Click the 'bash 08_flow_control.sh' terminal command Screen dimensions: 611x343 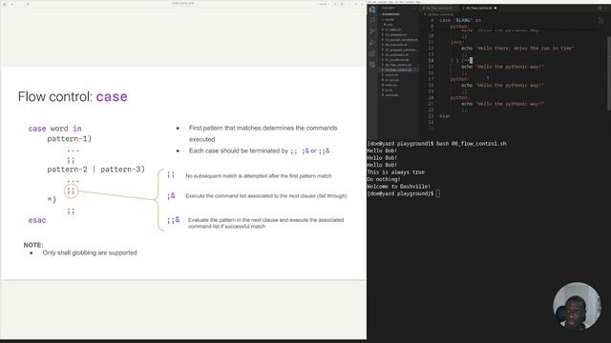point(471,144)
